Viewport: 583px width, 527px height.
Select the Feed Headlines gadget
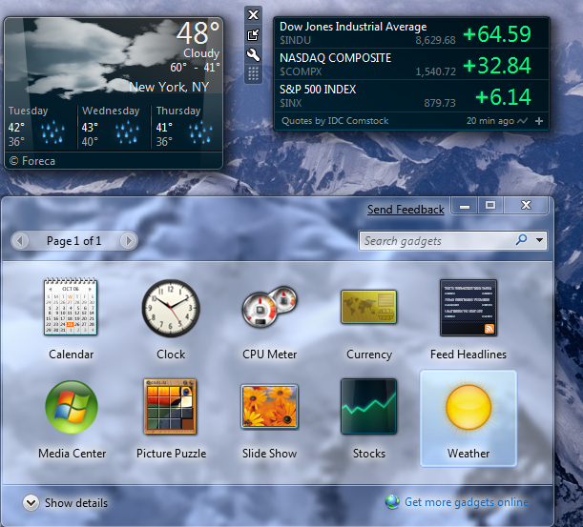click(x=468, y=308)
